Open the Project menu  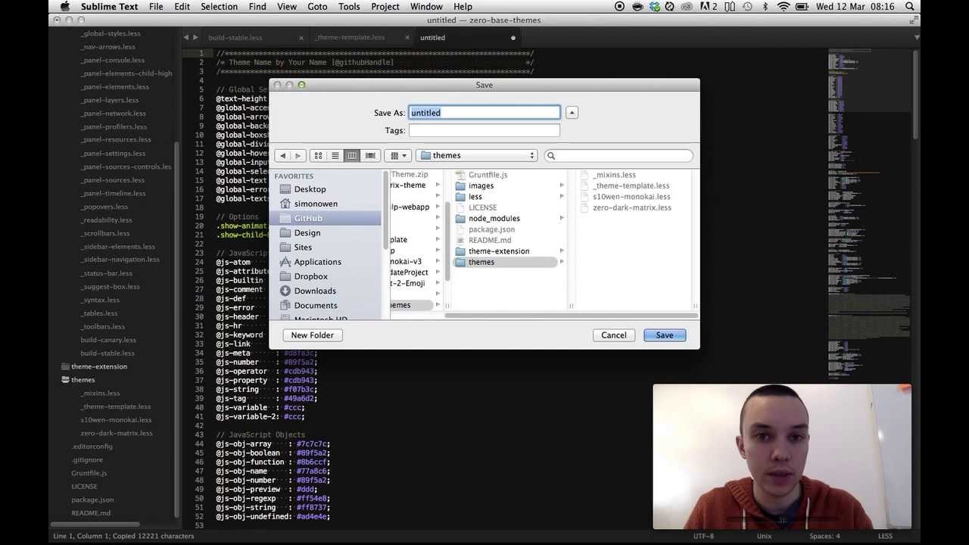385,7
